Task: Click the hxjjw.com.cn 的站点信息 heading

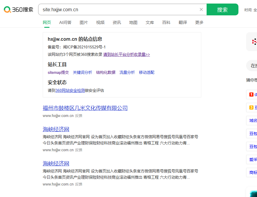Action: coord(75,39)
